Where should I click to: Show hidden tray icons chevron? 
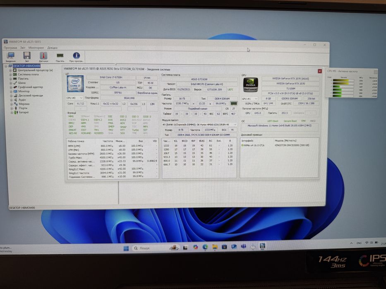point(351,243)
